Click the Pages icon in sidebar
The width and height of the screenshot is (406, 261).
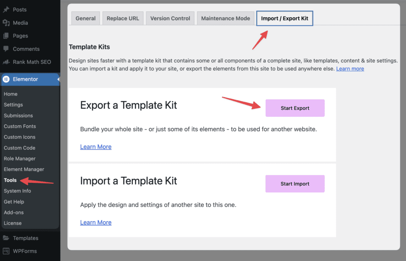(6, 36)
